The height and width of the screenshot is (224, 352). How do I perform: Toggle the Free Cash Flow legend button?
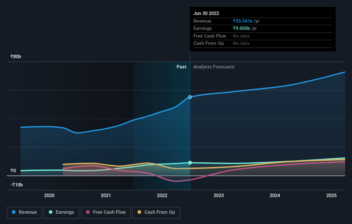[106, 212]
